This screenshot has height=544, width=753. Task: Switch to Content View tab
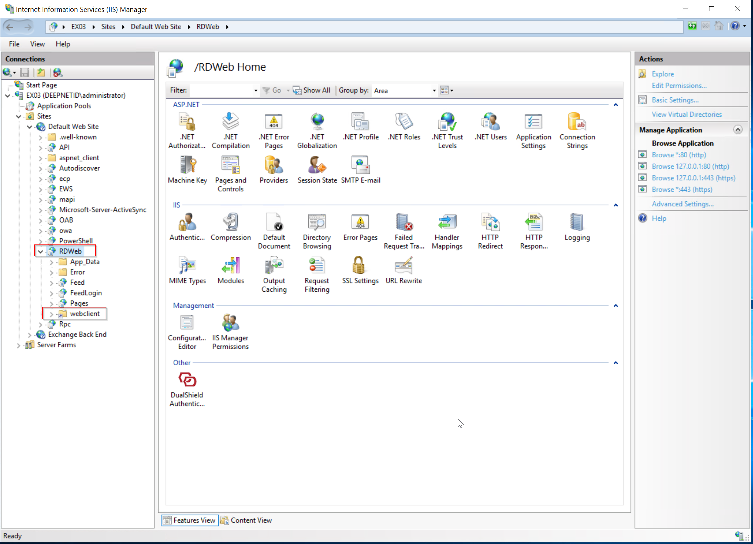246,520
